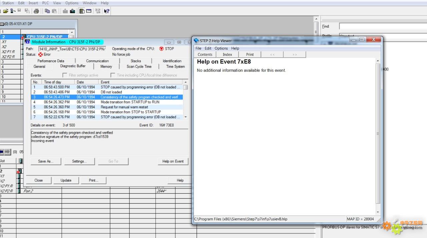Image resolution: width=427 pixels, height=238 pixels.
Task: Open station with the folder toolbar icon
Action: pos(6,11)
